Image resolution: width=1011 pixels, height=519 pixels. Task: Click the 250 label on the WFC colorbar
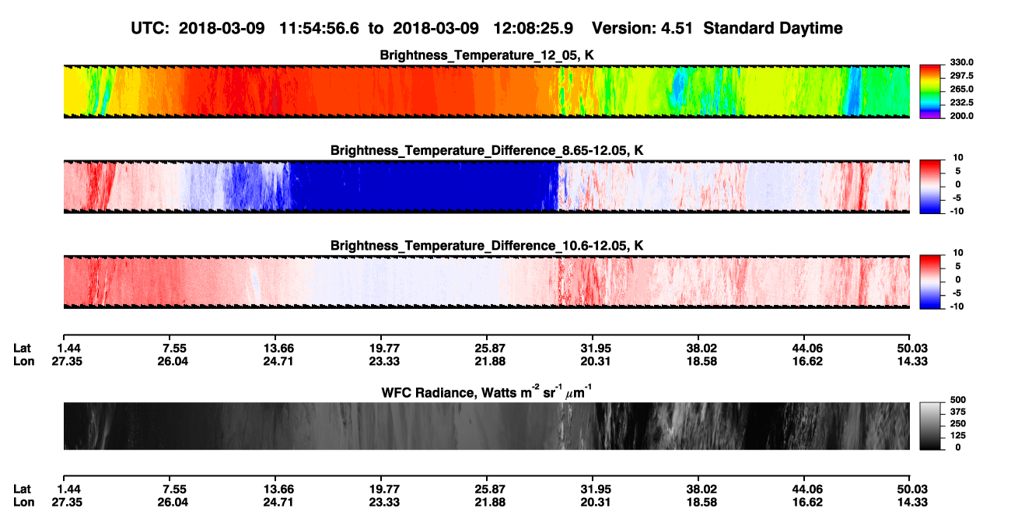point(957,423)
